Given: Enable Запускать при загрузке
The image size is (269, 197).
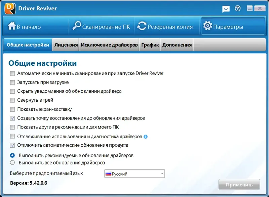Looking at the screenshot, I should pyautogui.click(x=12, y=82).
